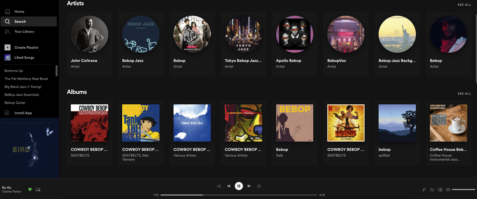Open the play queue icon
This screenshot has height=199, width=477.
(432, 190)
